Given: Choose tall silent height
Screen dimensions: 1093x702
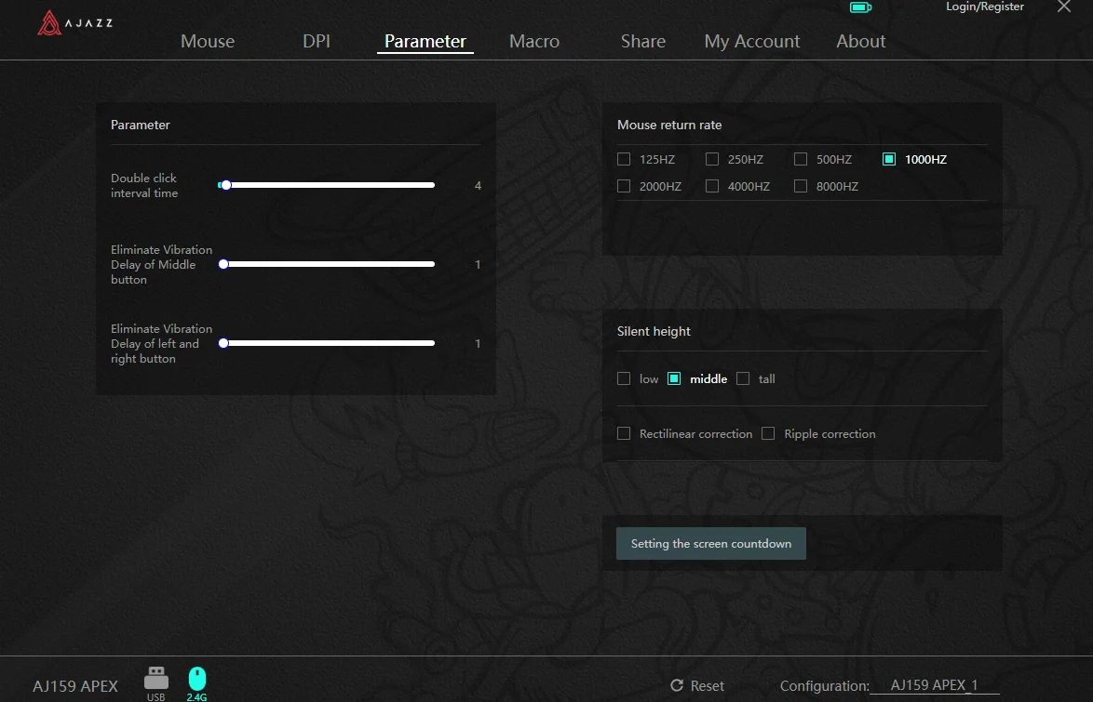Looking at the screenshot, I should point(743,378).
